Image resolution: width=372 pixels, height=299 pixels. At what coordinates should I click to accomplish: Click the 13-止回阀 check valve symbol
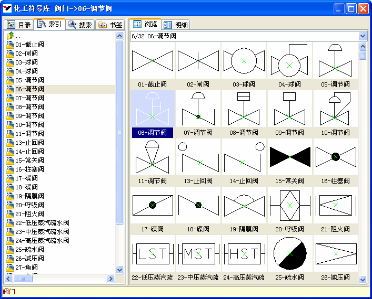pyautogui.click(x=198, y=157)
